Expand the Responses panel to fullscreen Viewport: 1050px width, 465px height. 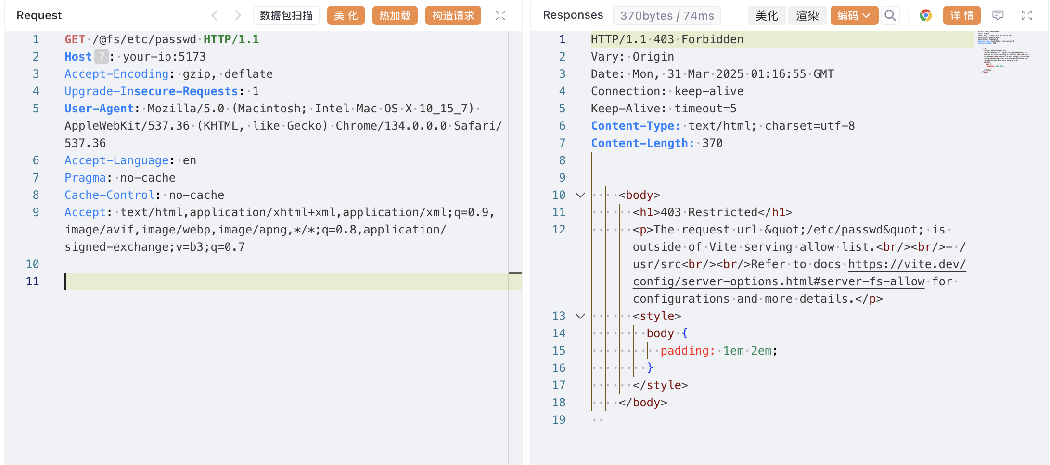coord(1027,15)
